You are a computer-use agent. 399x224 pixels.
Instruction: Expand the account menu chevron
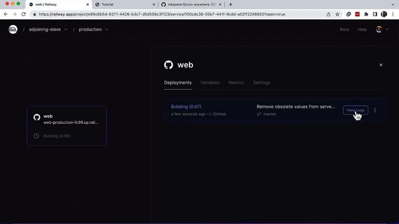pyautogui.click(x=387, y=29)
